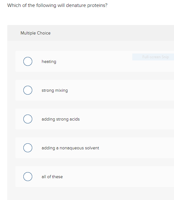Select the radio button for heating

[x=28, y=61]
